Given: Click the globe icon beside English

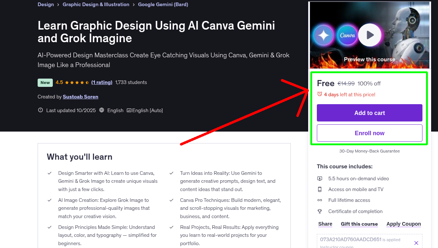Looking at the screenshot, I should tap(102, 110).
